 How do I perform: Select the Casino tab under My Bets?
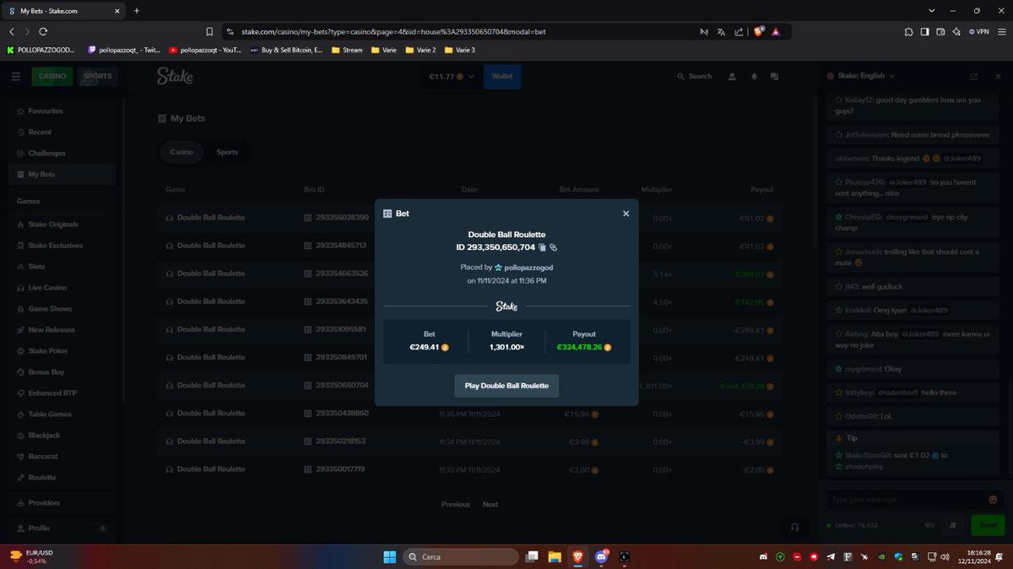pyautogui.click(x=181, y=152)
